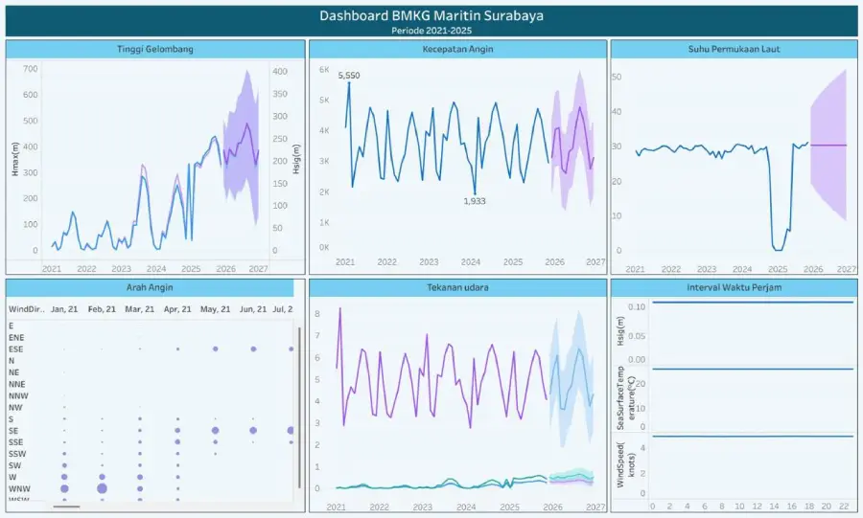Select the ESE wind direction row label
The image size is (863, 518).
click(x=16, y=349)
